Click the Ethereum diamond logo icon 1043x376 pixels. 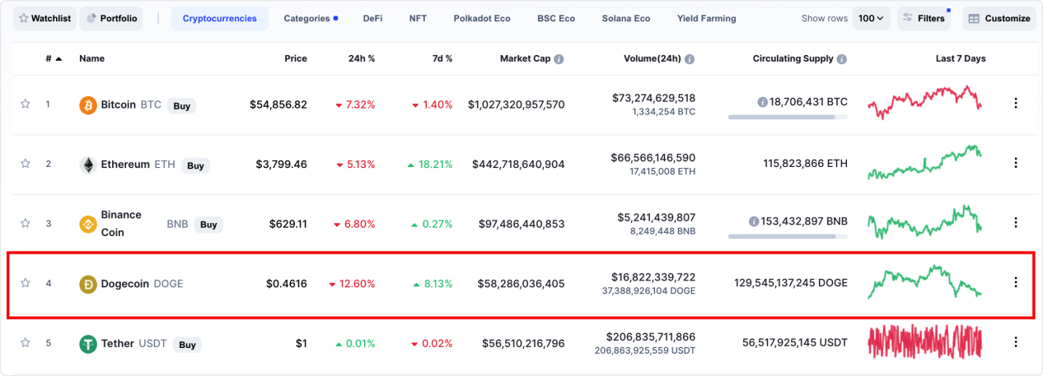(87, 165)
